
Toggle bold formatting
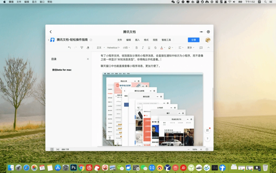point(136,48)
